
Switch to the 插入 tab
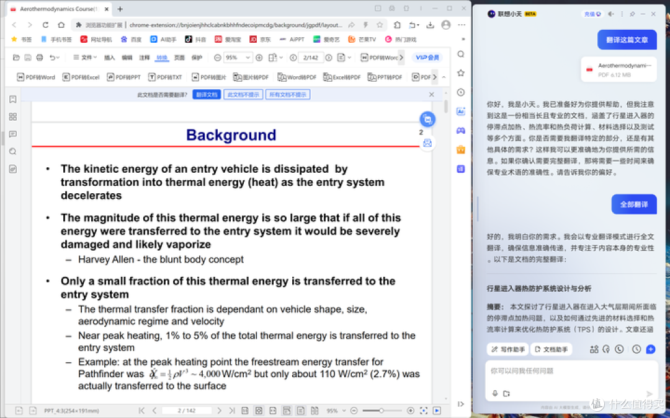[x=109, y=58]
